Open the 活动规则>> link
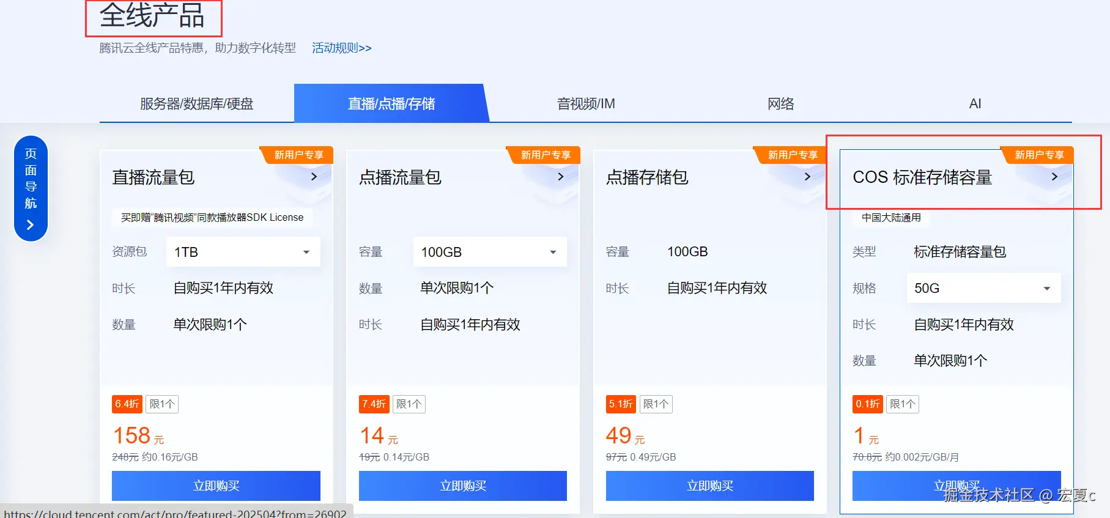This screenshot has width=1110, height=518. tap(341, 48)
